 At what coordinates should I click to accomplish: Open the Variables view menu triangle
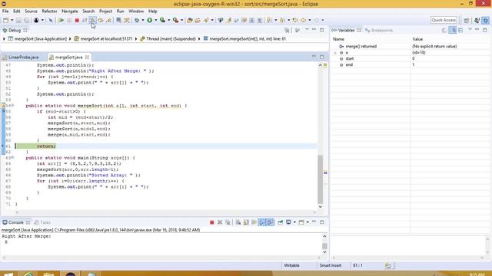pyautogui.click(x=470, y=30)
